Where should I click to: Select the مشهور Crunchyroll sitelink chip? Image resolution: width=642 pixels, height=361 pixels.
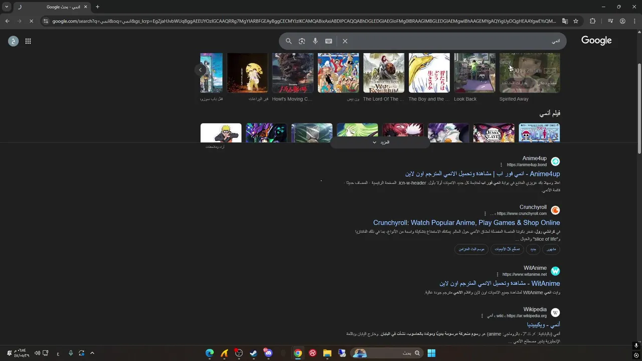tap(551, 249)
